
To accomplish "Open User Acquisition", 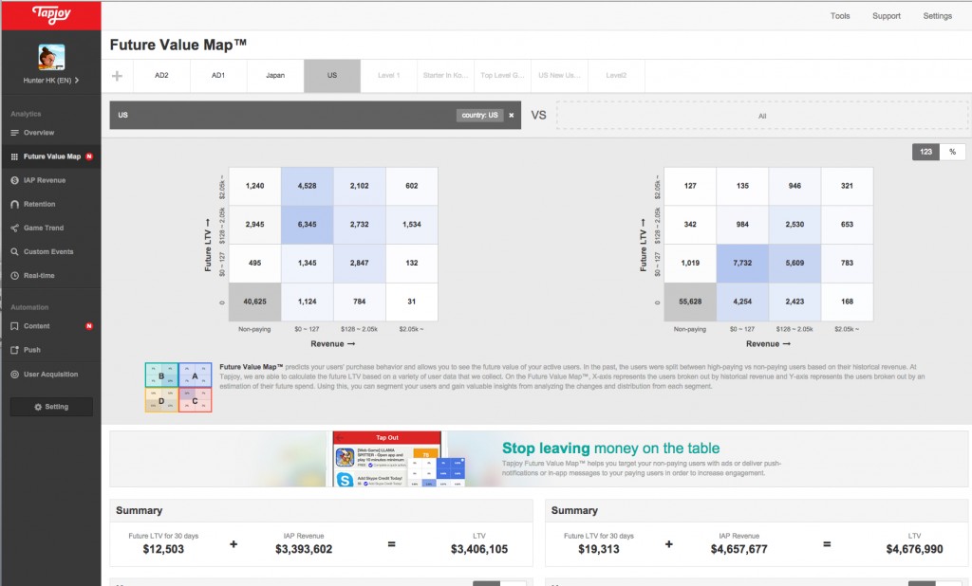I will 50,374.
